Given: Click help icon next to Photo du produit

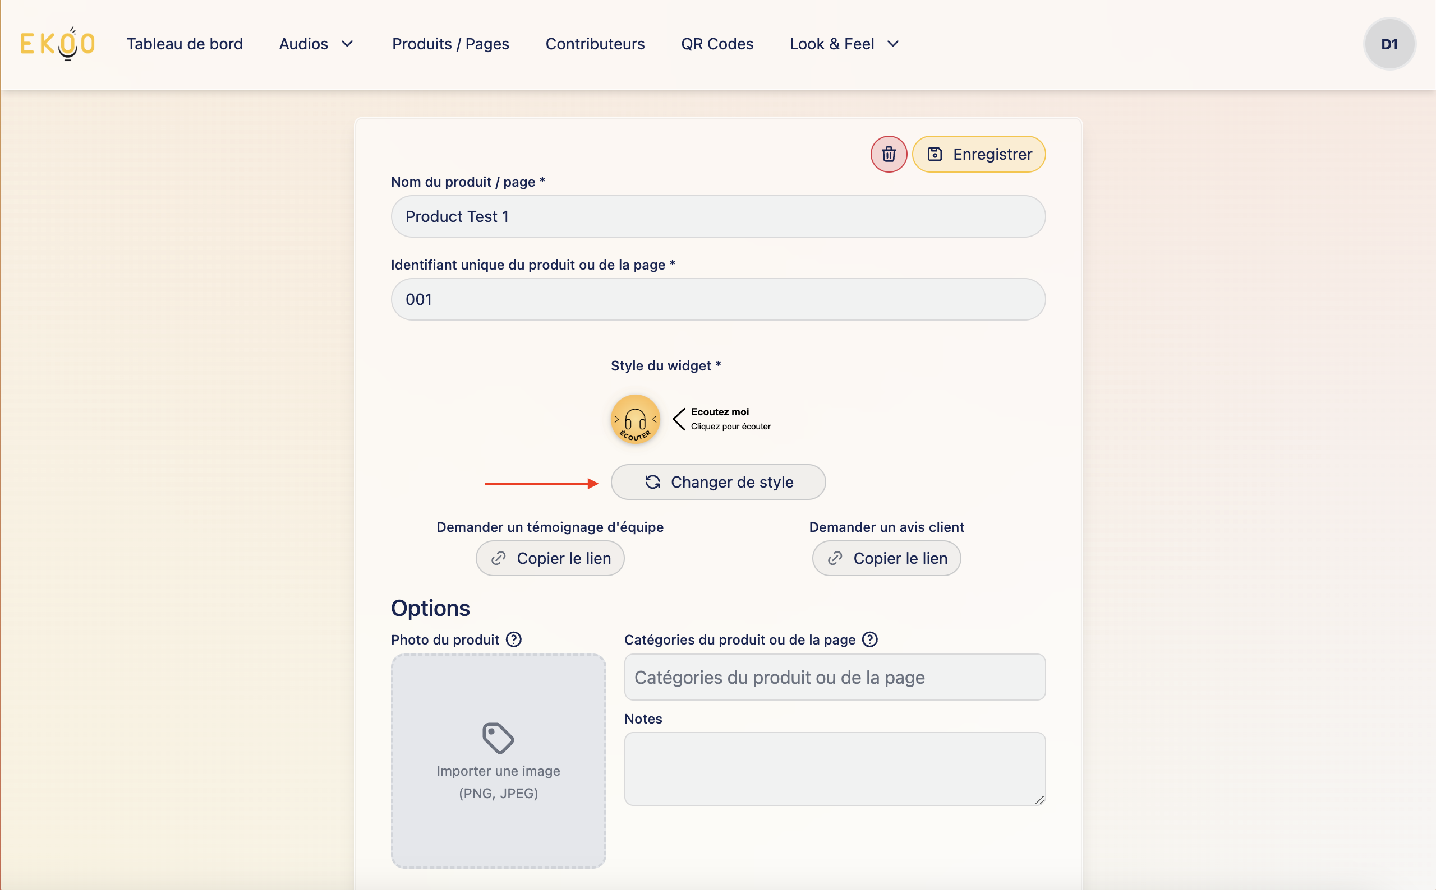Looking at the screenshot, I should pos(514,639).
